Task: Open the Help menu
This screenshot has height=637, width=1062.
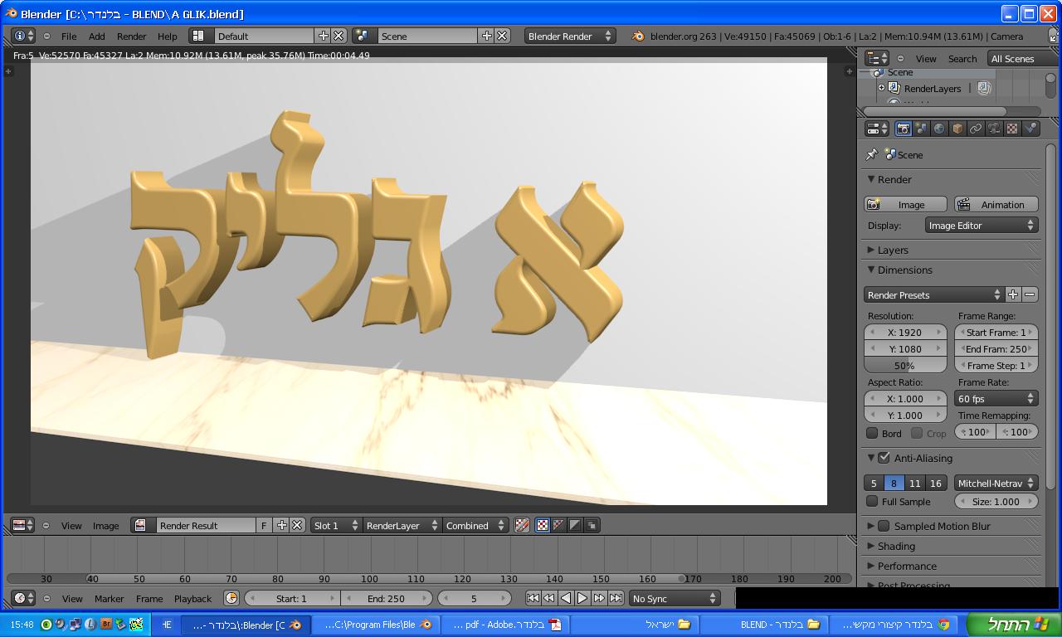Action: [x=168, y=36]
